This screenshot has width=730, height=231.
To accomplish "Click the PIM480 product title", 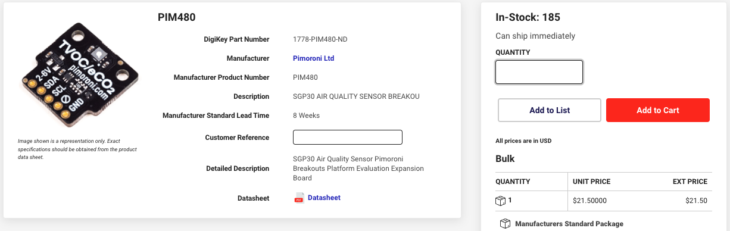I will pos(177,17).
